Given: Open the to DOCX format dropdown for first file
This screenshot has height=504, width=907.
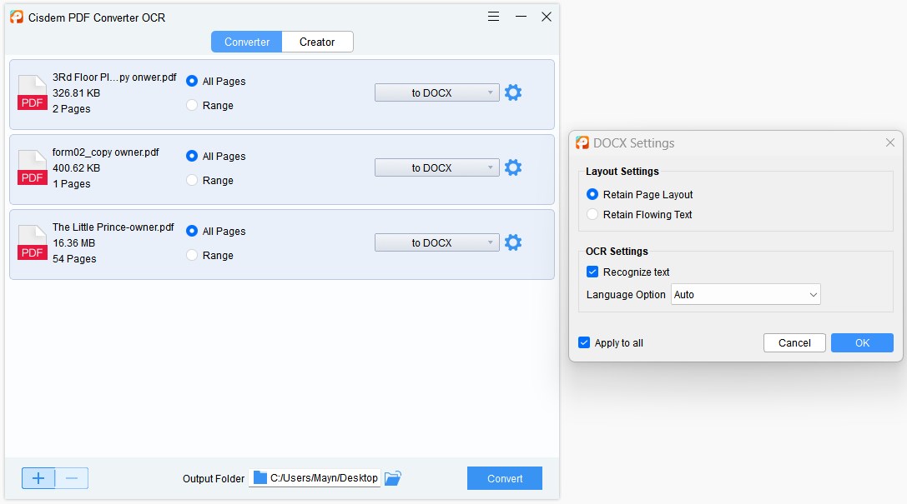Looking at the screenshot, I should (436, 92).
